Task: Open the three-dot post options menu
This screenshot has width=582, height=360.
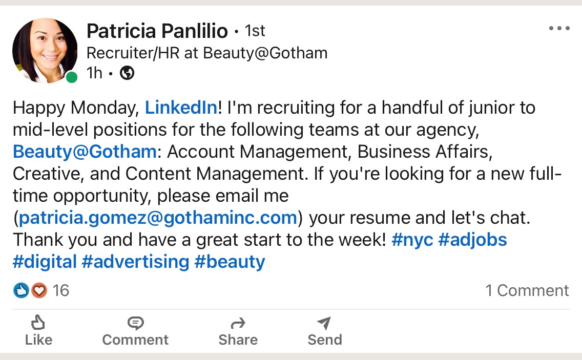Action: [559, 28]
